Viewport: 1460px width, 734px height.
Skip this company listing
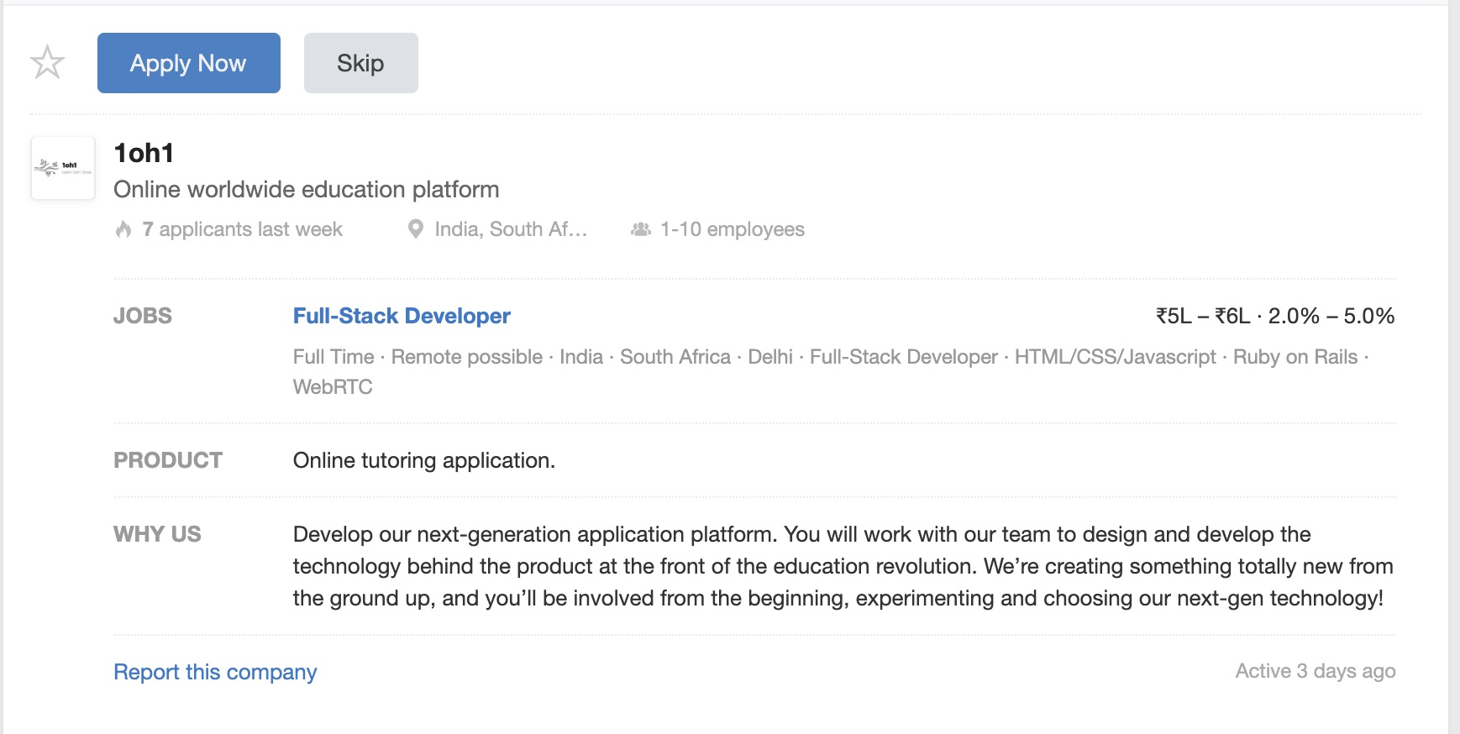360,63
